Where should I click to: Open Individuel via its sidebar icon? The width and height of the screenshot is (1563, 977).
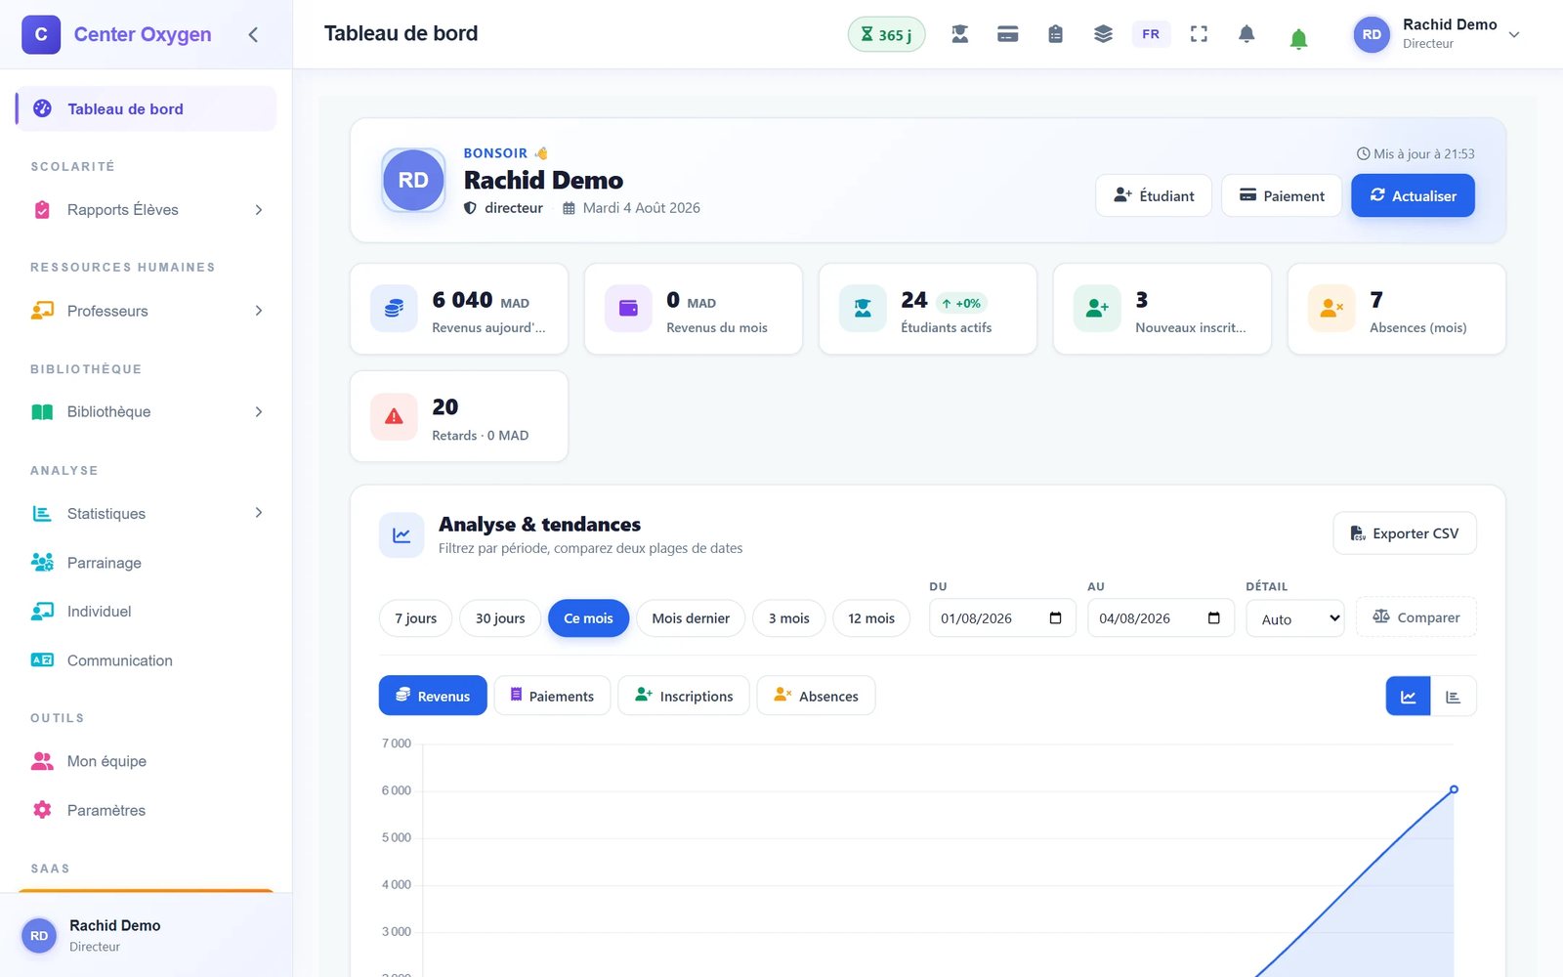pos(42,612)
